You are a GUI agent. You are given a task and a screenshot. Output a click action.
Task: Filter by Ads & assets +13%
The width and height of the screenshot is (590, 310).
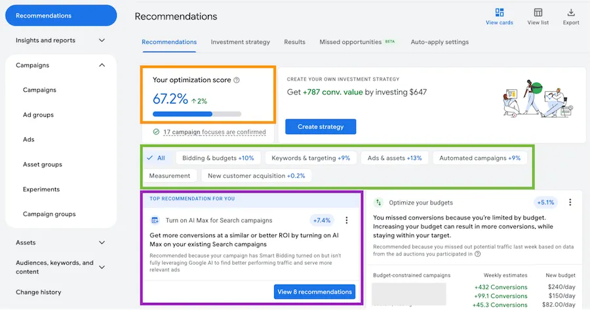click(395, 158)
